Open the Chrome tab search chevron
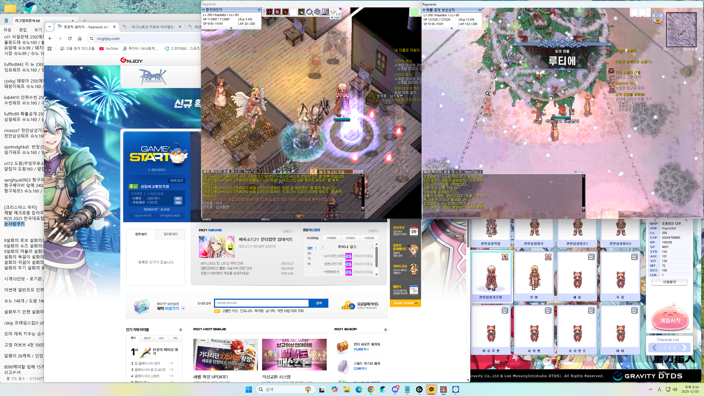Viewport: 704px width, 396px height. 50,27
